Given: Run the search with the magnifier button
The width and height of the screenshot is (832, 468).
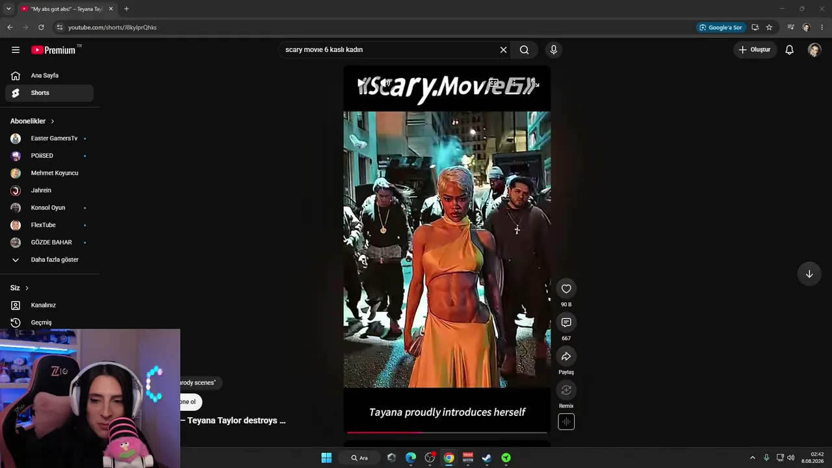Looking at the screenshot, I should (525, 50).
